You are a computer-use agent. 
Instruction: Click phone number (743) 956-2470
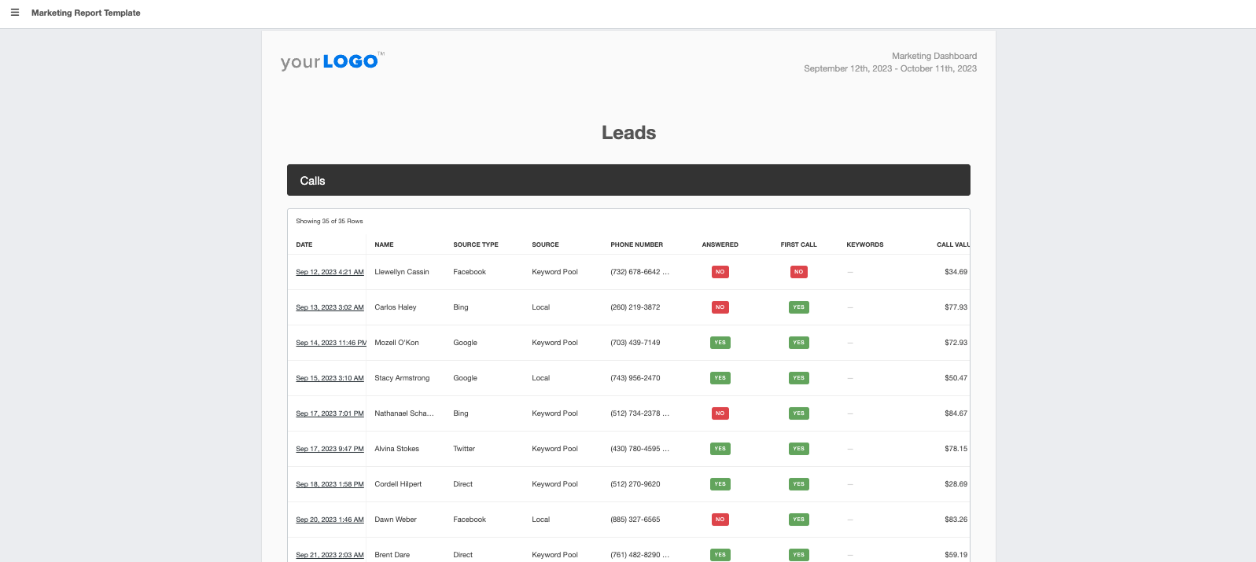635,378
